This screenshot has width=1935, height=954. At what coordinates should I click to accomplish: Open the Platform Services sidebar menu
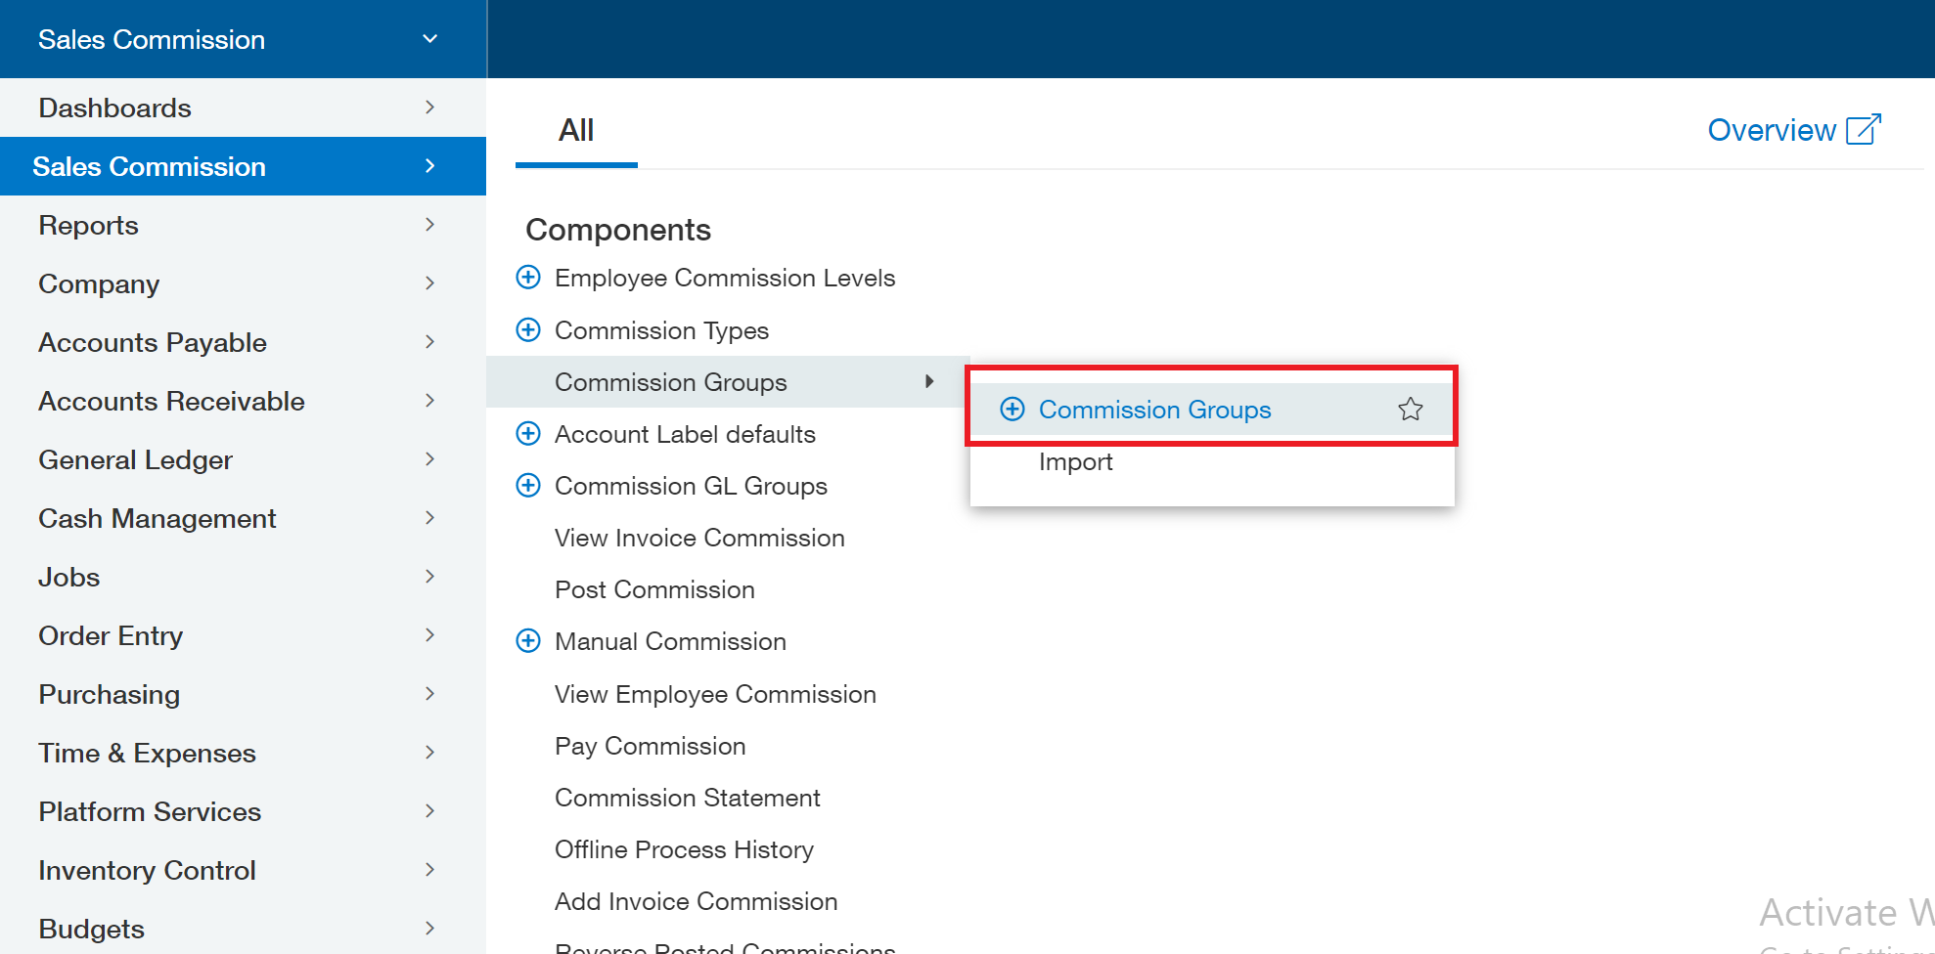(x=243, y=811)
